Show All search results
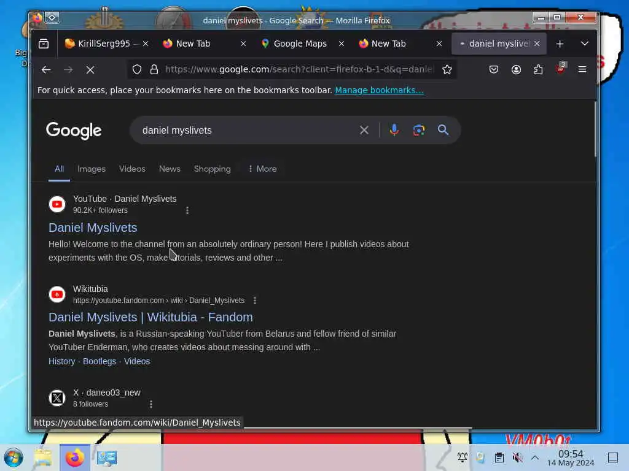Screen dimensions: 629x471 click(59, 169)
